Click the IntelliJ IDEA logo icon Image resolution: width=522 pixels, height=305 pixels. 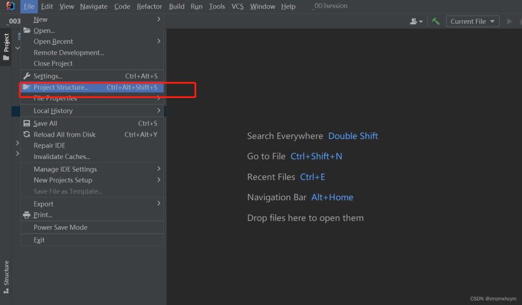click(10, 6)
